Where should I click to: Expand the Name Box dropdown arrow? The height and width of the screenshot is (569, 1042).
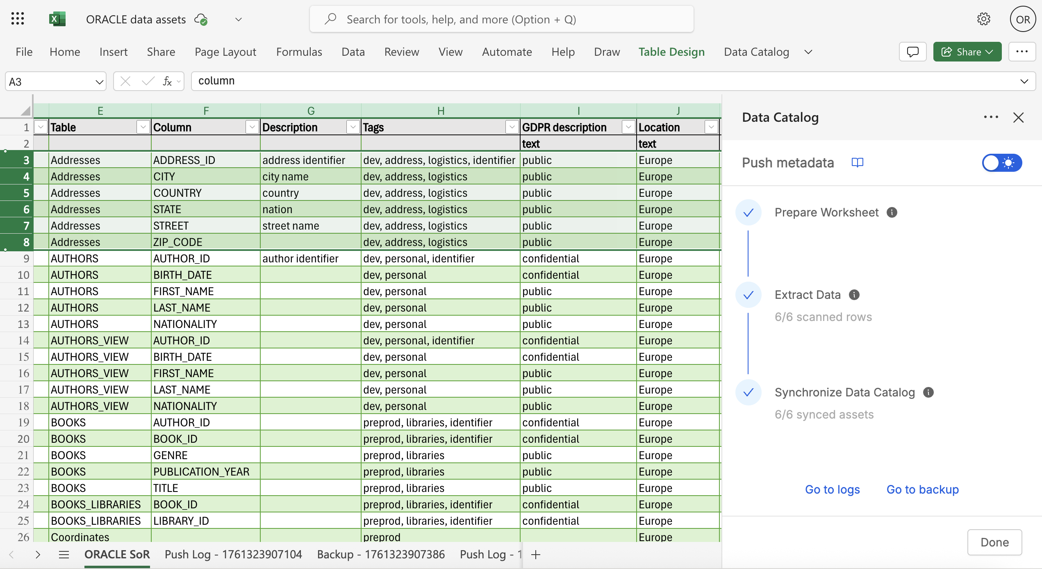click(99, 82)
